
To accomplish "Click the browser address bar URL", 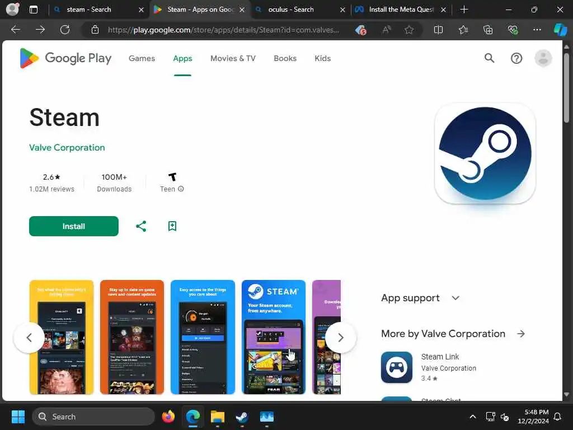I will click(x=223, y=30).
